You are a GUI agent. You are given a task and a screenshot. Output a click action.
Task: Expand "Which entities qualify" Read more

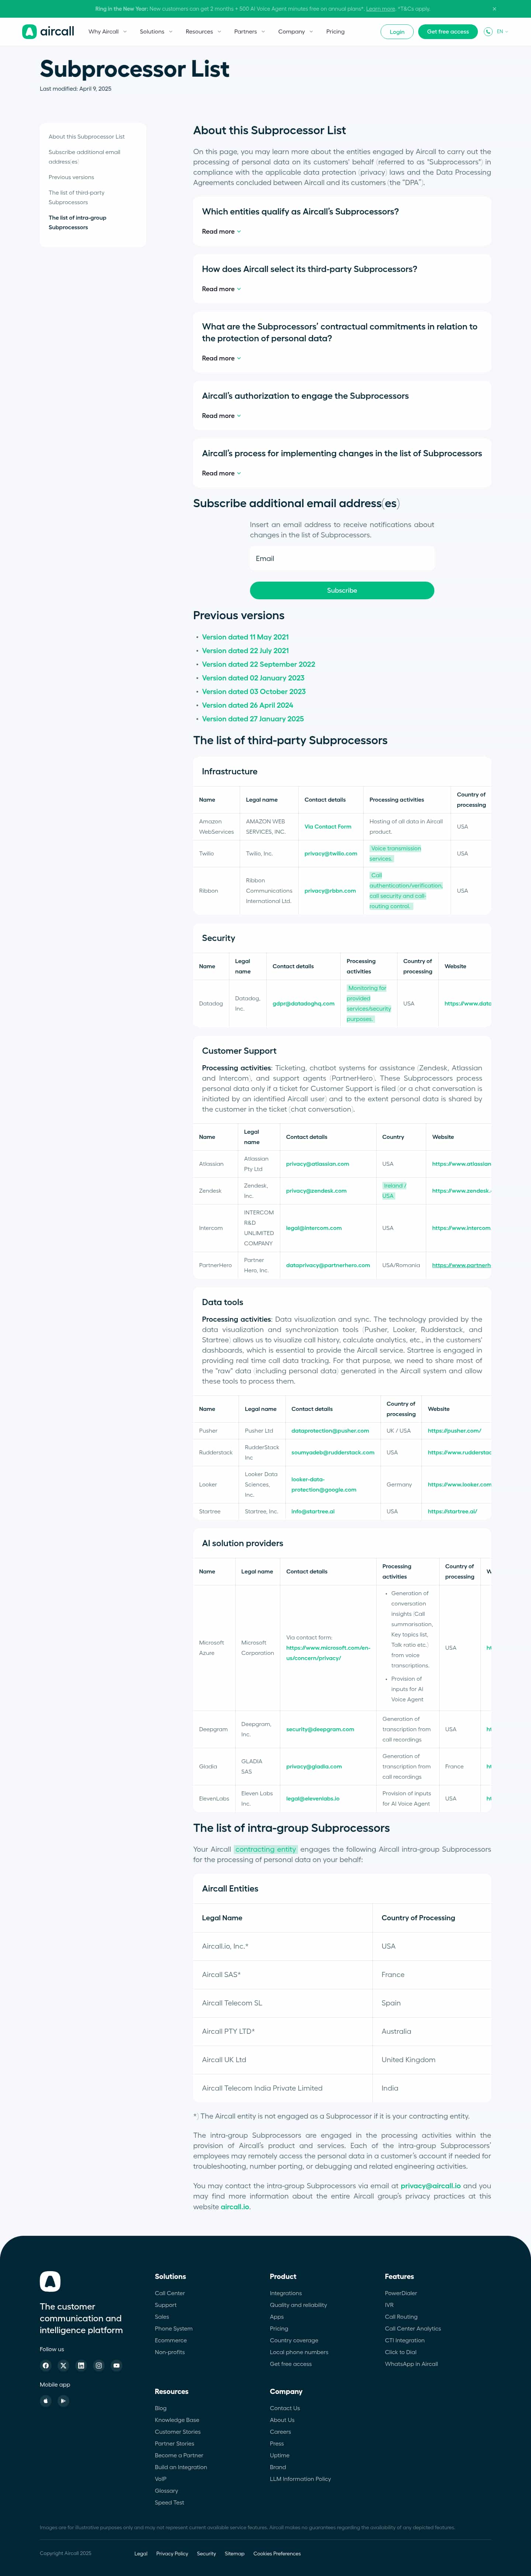click(221, 232)
